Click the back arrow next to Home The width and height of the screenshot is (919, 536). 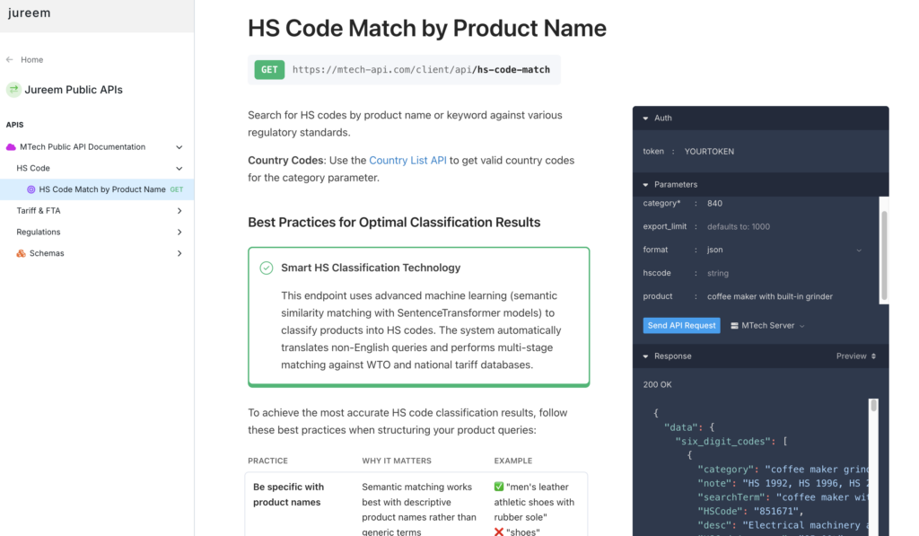click(9, 59)
